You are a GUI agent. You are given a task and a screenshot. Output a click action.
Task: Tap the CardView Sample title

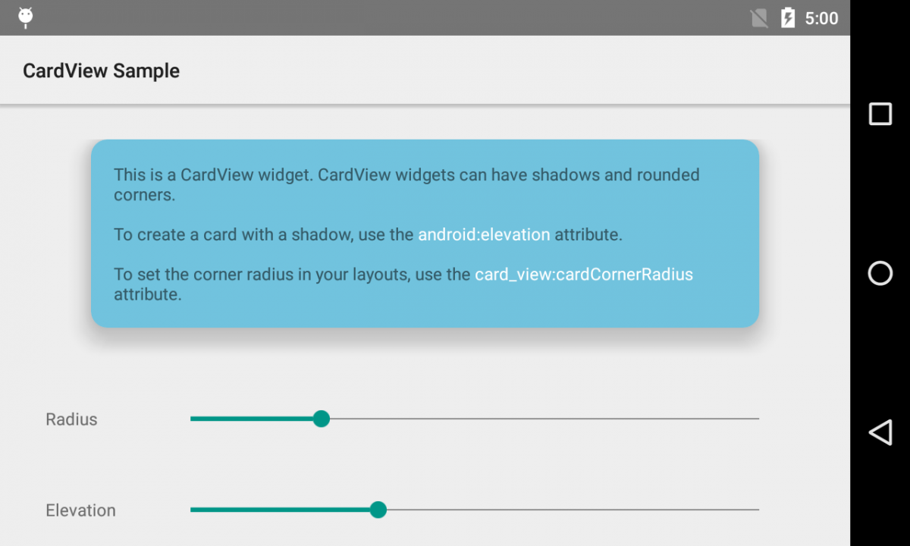(x=101, y=71)
